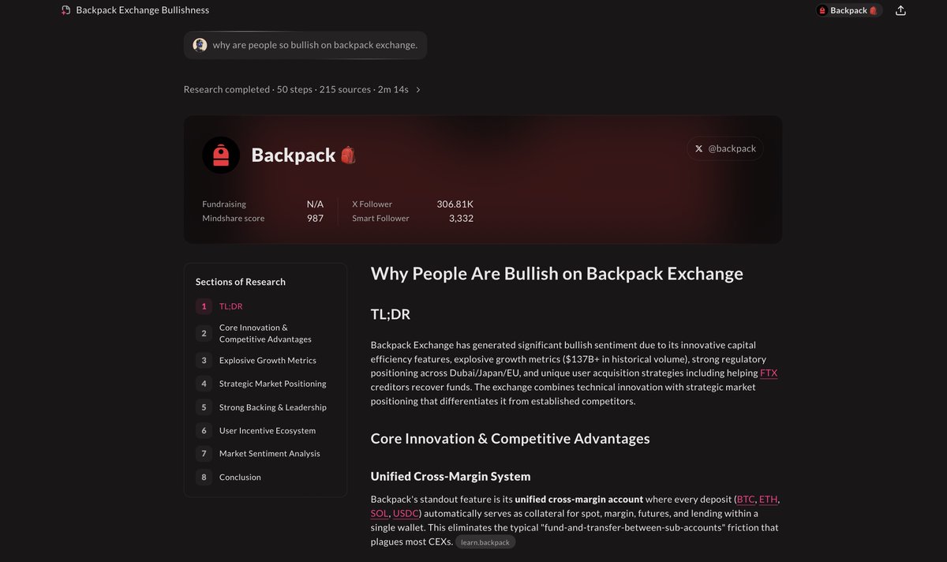Click the user query message bubble text

click(315, 45)
